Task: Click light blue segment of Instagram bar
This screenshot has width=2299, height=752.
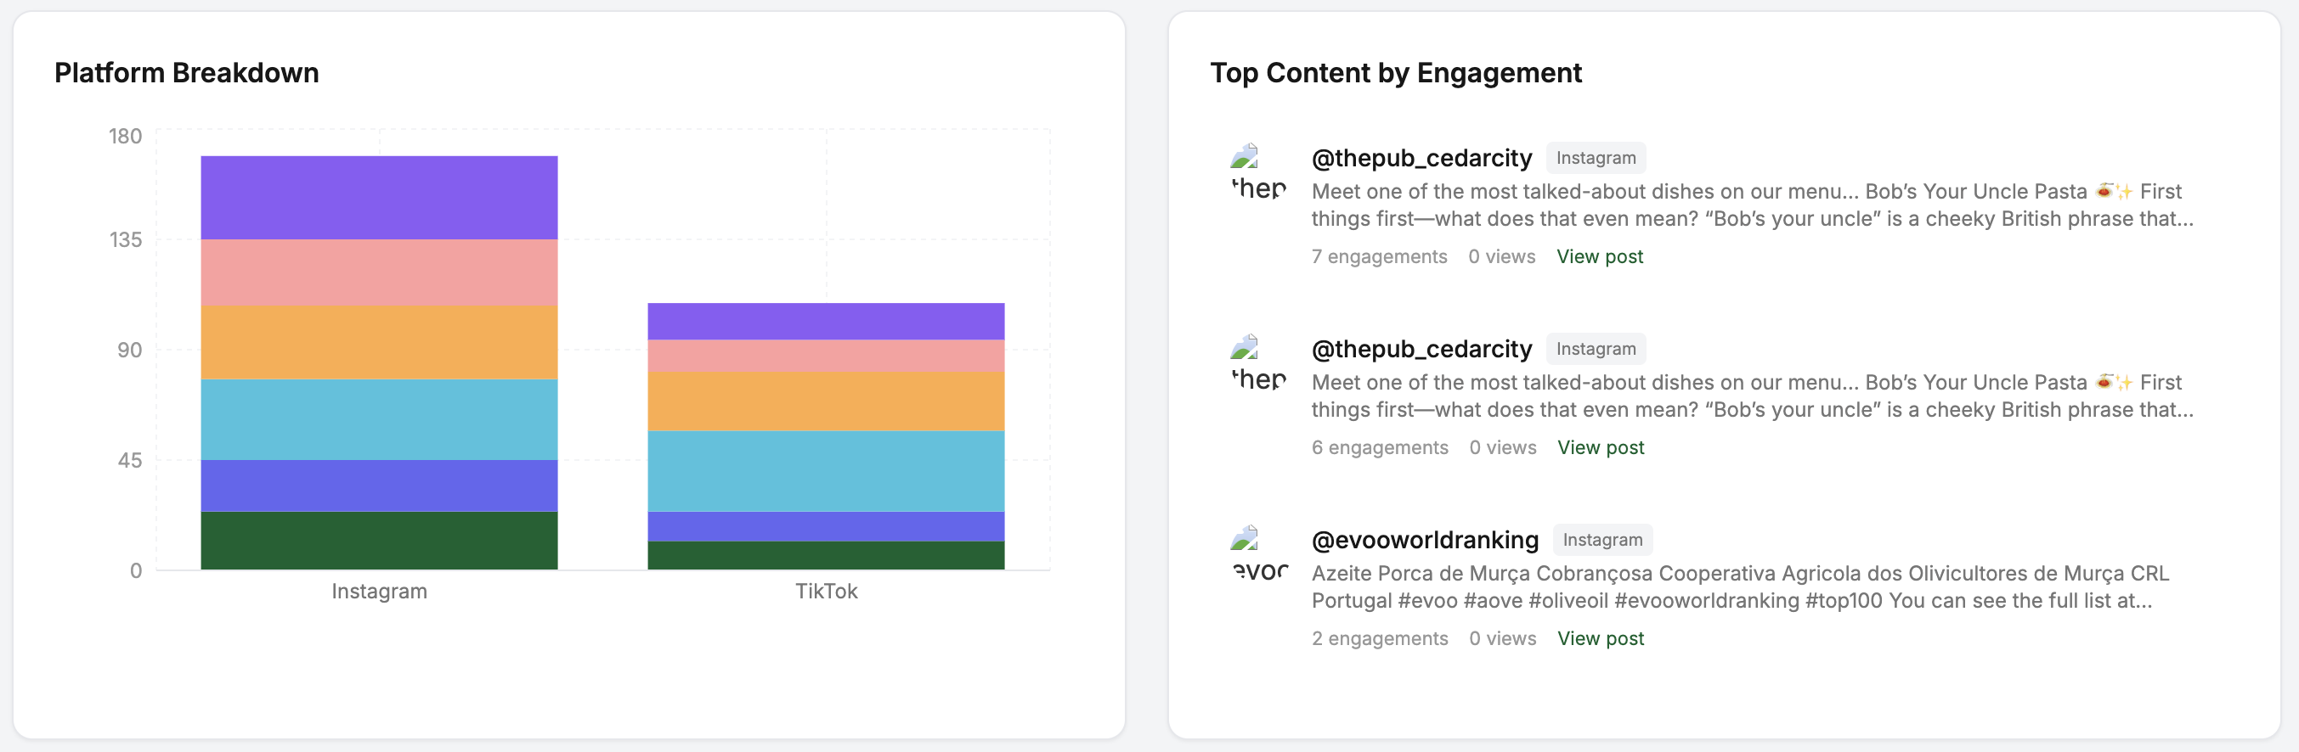Action: click(379, 419)
